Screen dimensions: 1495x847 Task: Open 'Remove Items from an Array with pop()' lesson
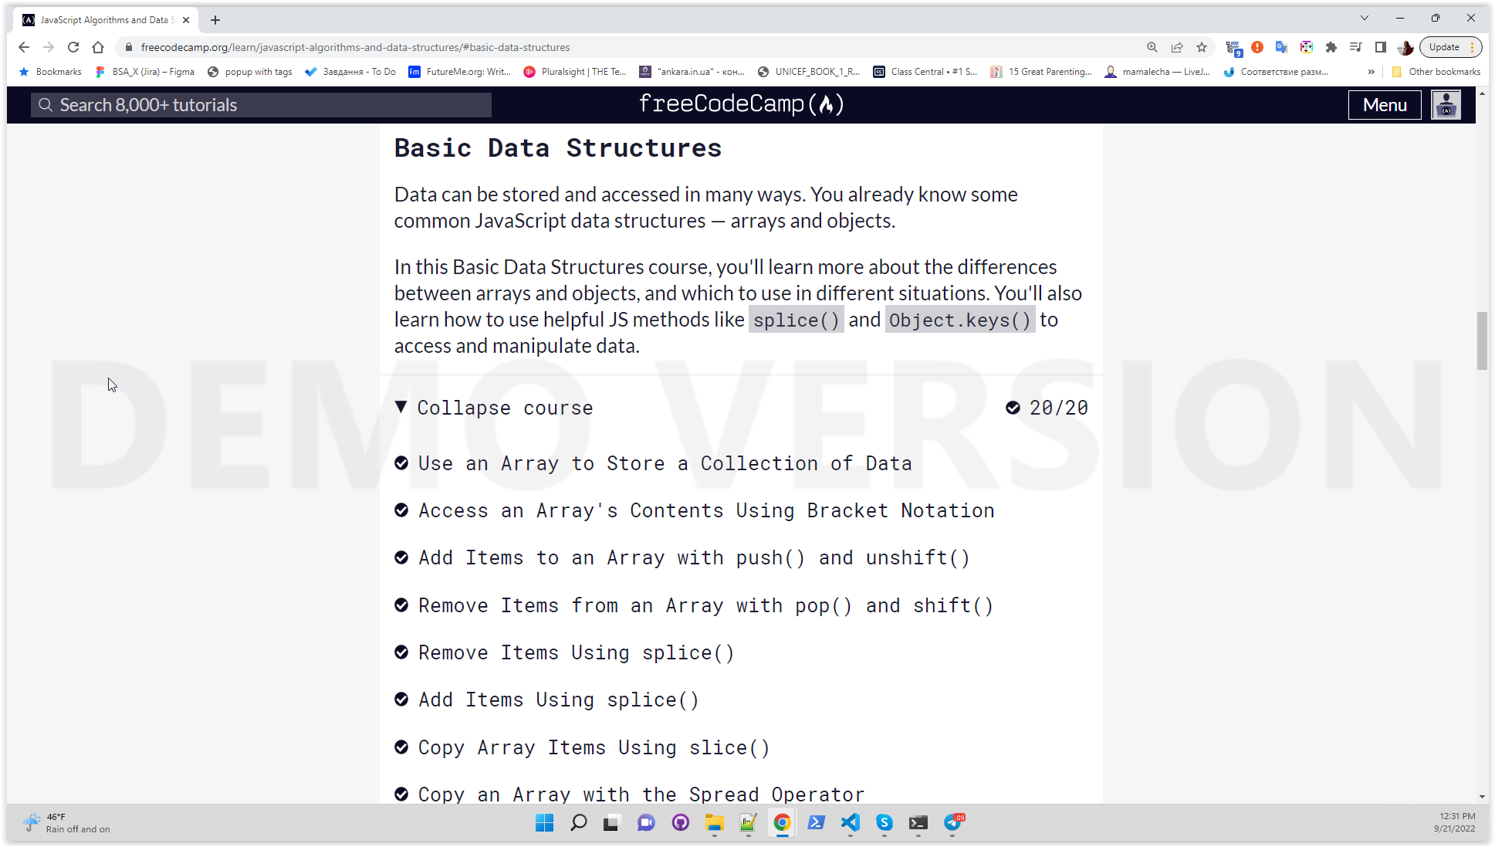pos(705,605)
